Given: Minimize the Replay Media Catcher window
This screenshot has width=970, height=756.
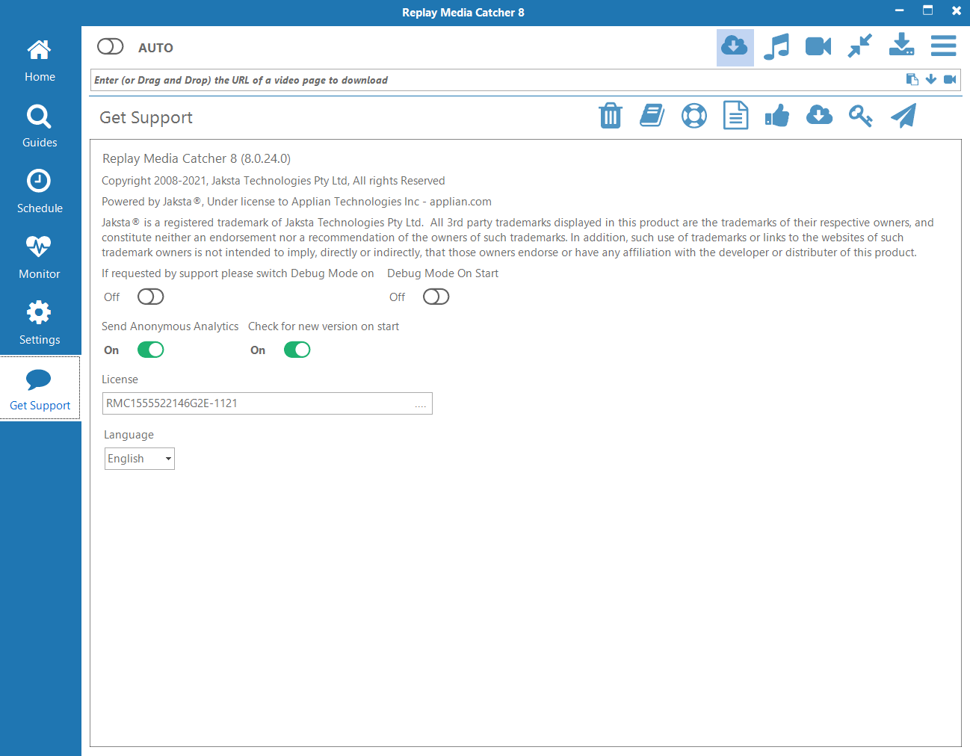Looking at the screenshot, I should 900,10.
